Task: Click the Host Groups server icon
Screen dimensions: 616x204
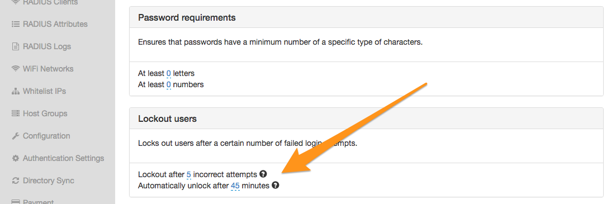Action: pos(16,113)
